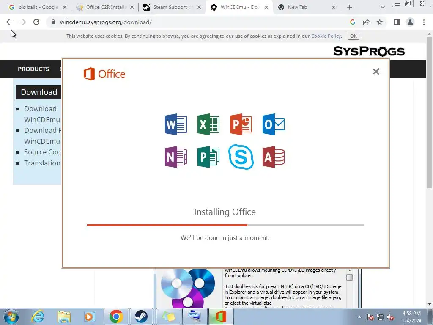Click WinCDEmu disc image thumbnail

point(188,288)
